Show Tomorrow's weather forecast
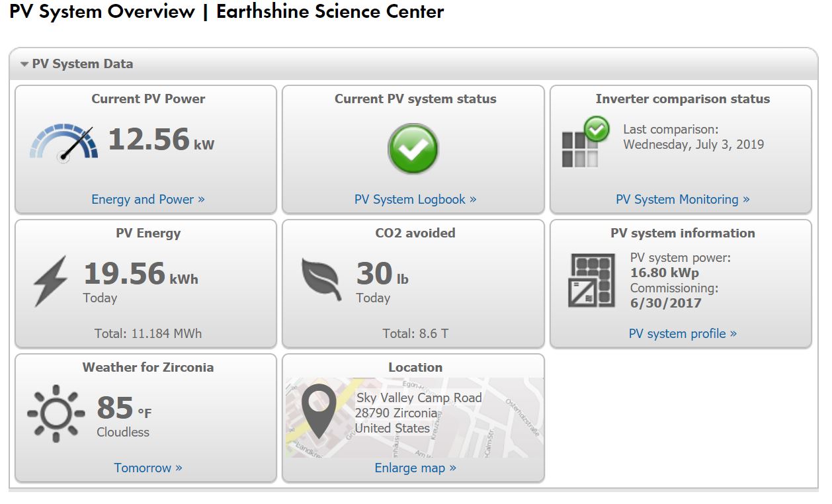 pyautogui.click(x=148, y=468)
